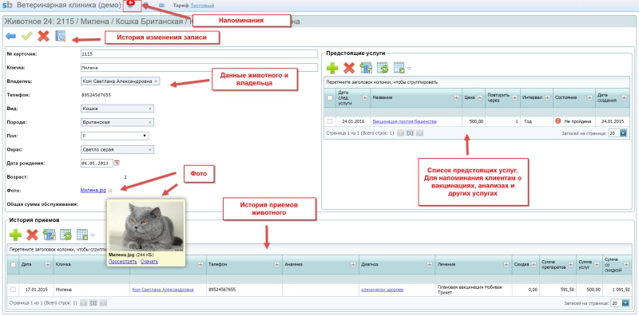
Task: Delete the animal record with the red cross
Action: (x=44, y=37)
